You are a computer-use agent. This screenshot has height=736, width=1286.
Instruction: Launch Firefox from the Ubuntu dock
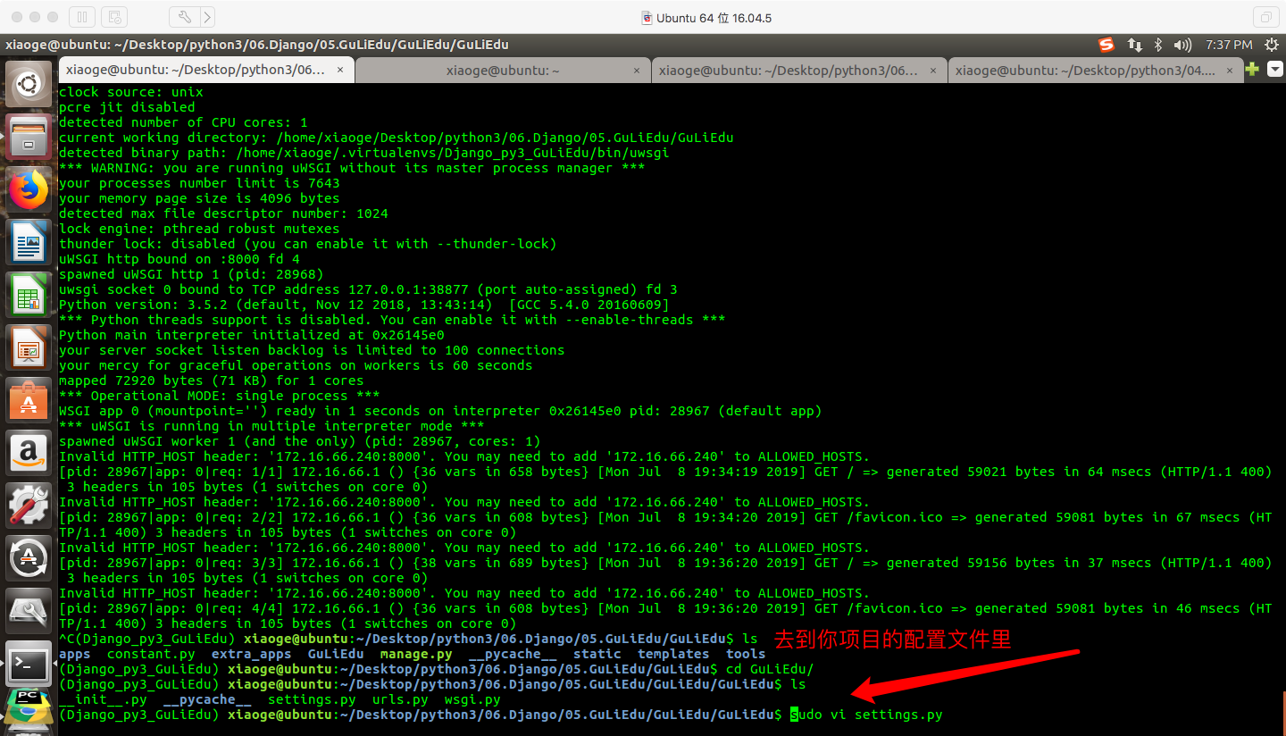[x=29, y=189]
